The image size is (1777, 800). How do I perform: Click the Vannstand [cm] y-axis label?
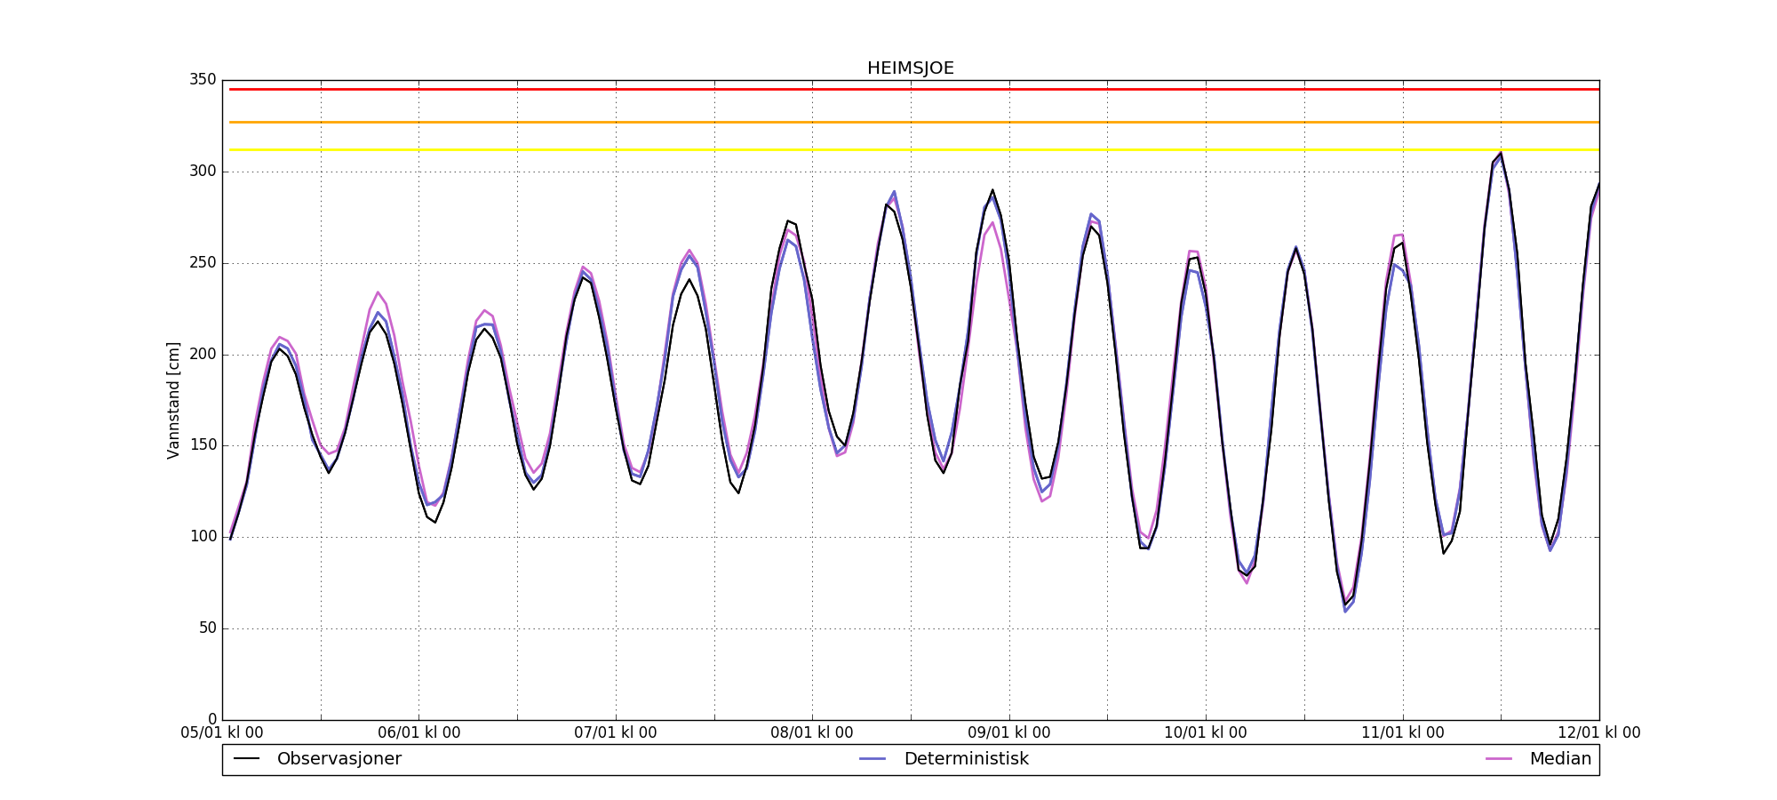(173, 400)
